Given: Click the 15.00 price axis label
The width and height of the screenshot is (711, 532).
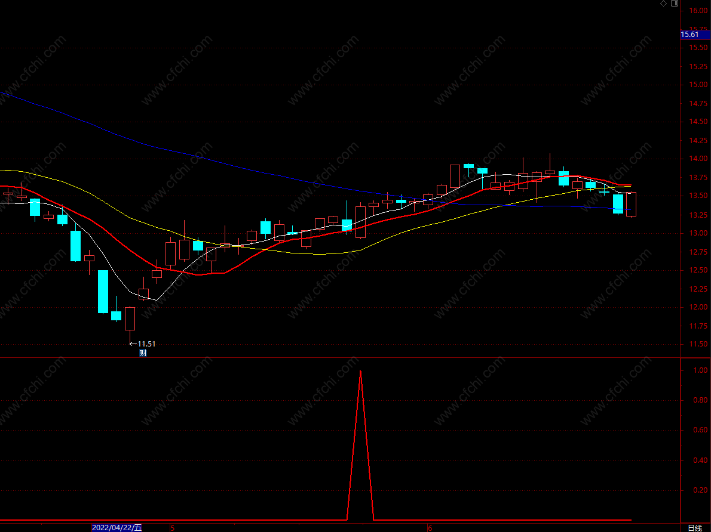Looking at the screenshot, I should [698, 85].
